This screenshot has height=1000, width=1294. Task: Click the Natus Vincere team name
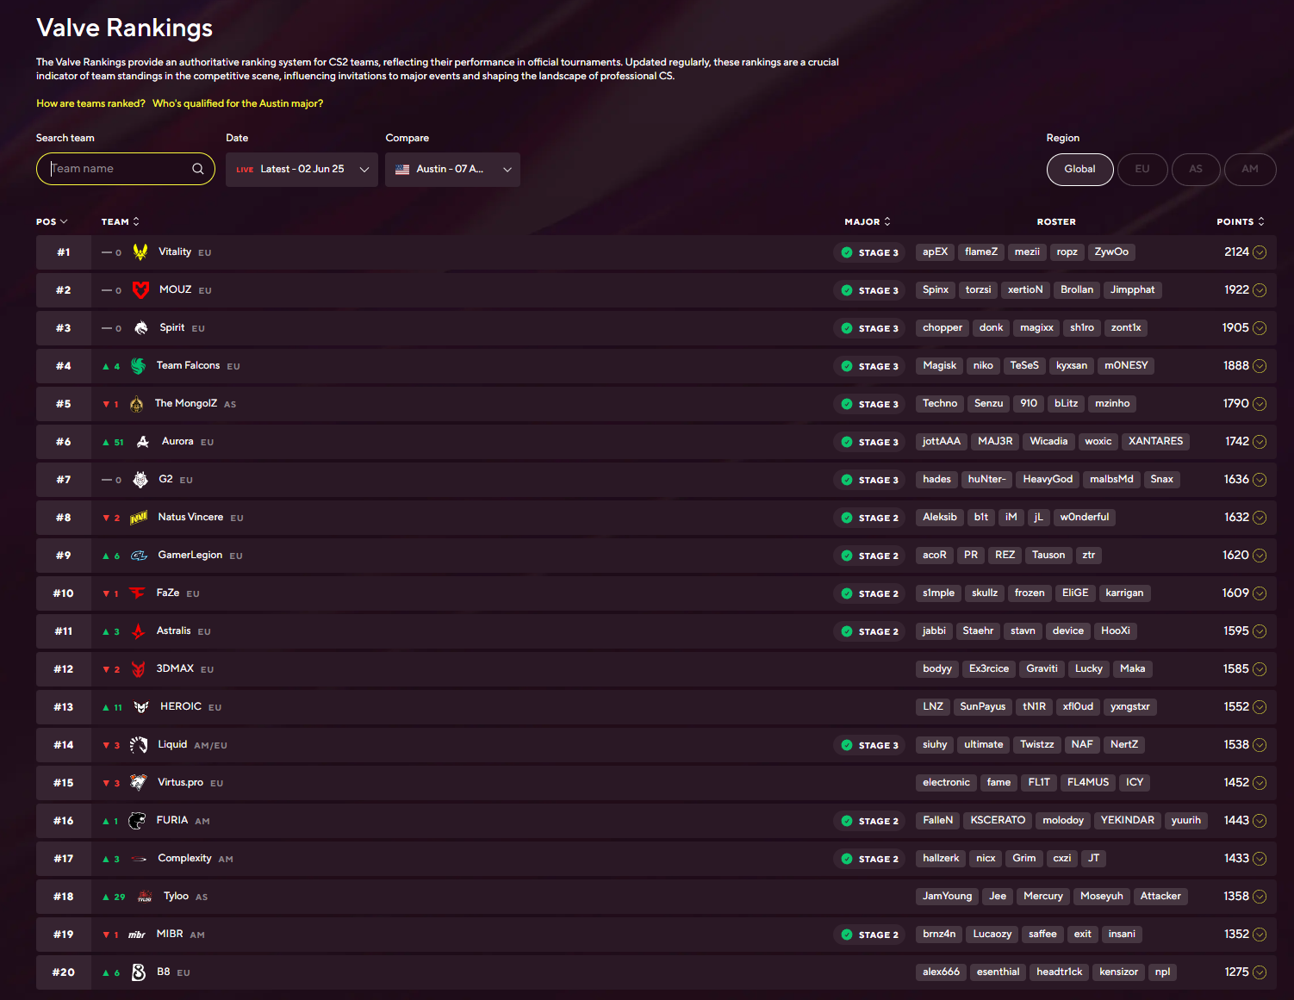click(190, 517)
